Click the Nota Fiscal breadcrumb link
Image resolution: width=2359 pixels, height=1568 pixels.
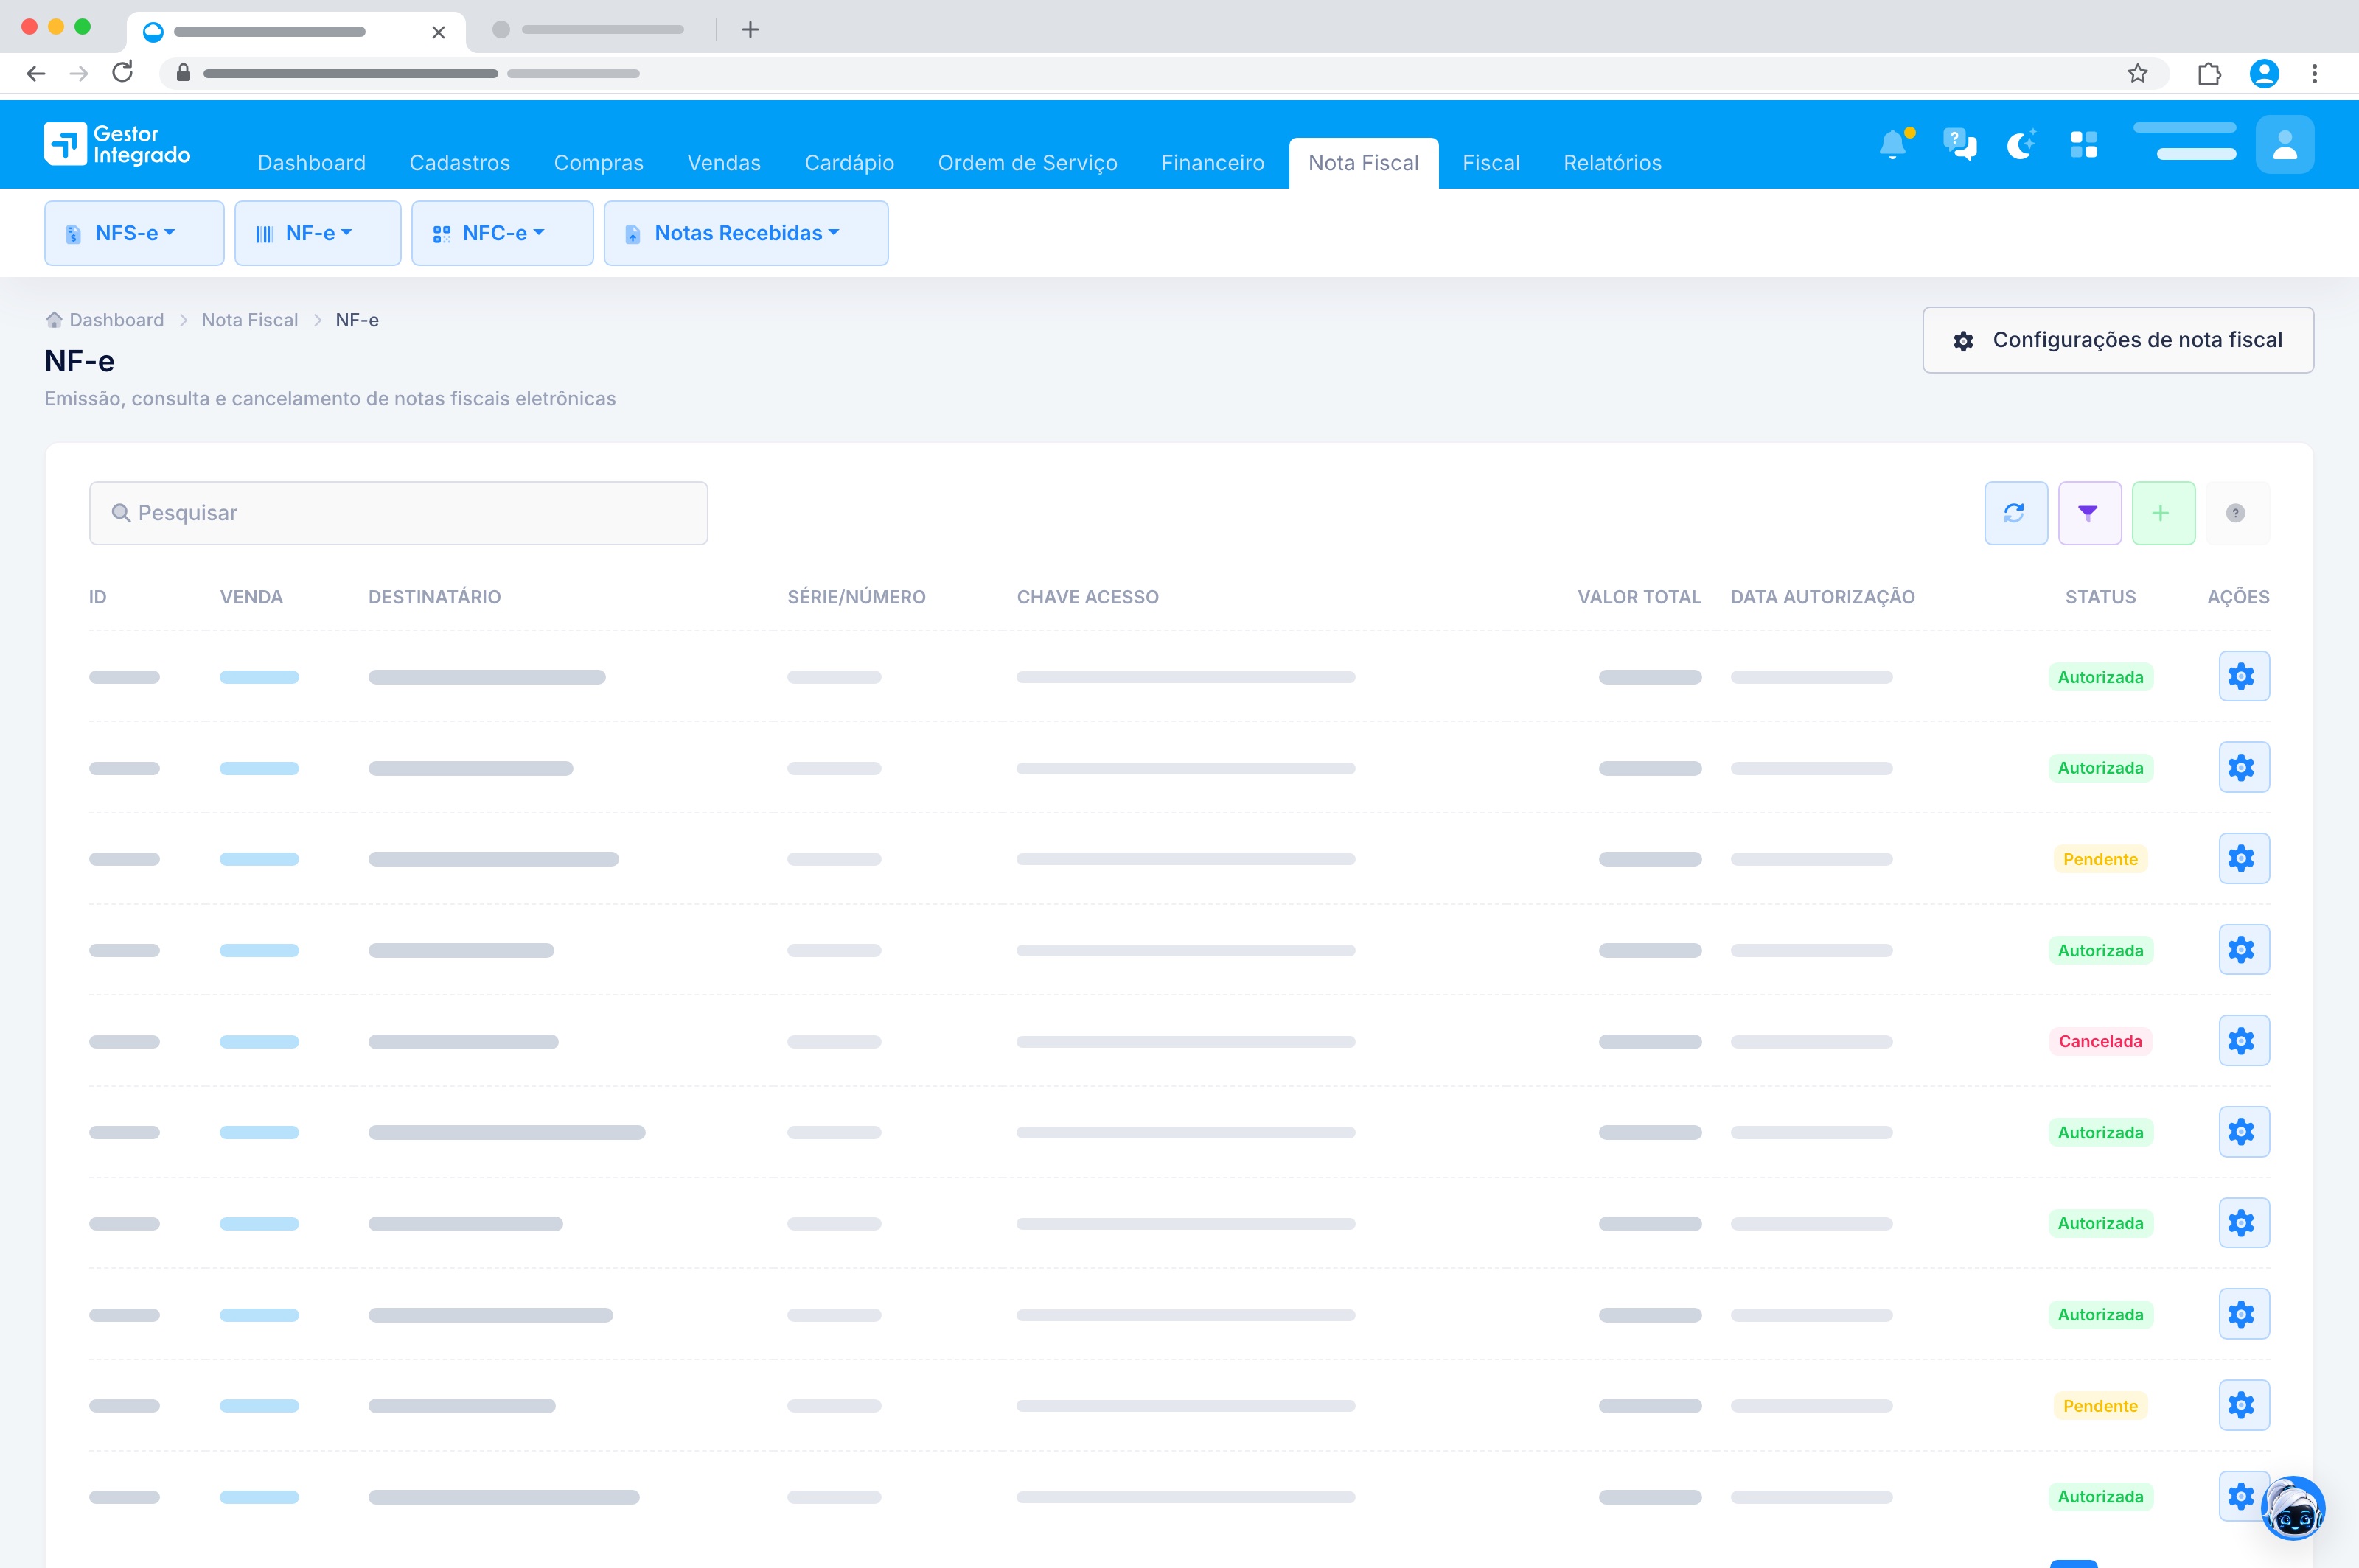pyautogui.click(x=249, y=320)
